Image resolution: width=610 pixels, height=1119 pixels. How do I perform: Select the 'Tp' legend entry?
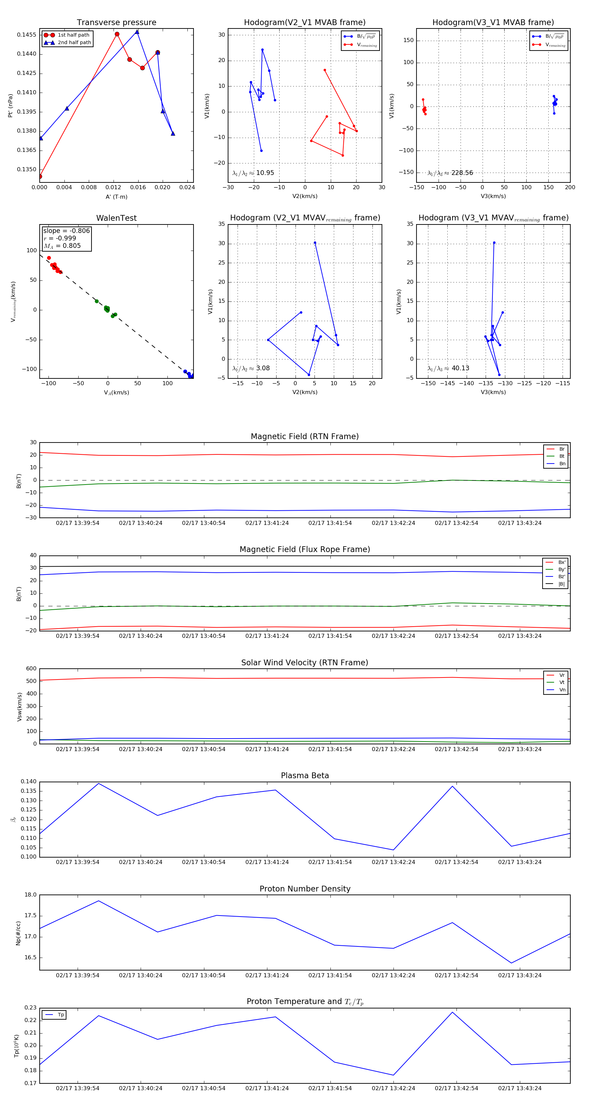point(55,1015)
